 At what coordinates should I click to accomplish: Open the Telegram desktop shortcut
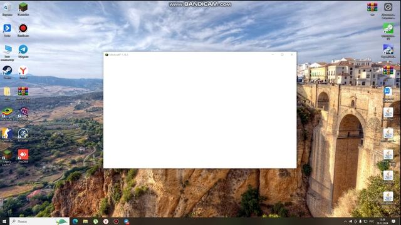pyautogui.click(x=23, y=49)
